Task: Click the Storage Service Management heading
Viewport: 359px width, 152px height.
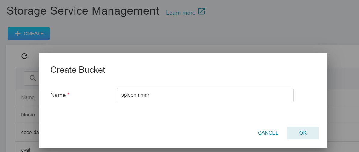Action: point(83,11)
